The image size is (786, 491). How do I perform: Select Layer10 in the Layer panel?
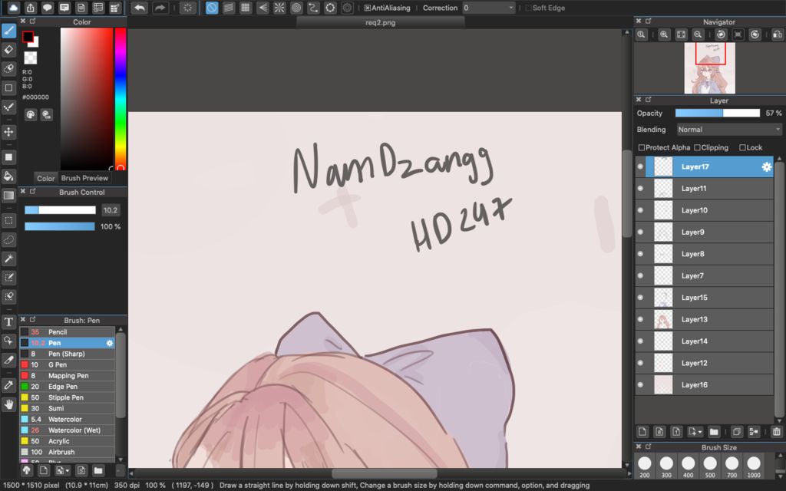(x=694, y=210)
